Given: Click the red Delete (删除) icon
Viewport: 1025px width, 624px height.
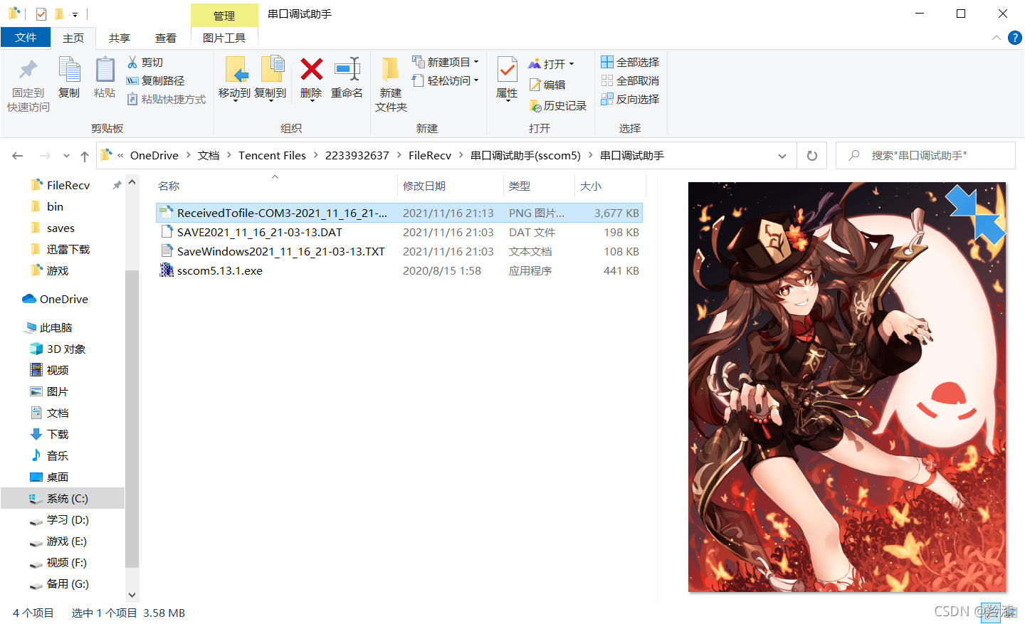Looking at the screenshot, I should pos(311,70).
